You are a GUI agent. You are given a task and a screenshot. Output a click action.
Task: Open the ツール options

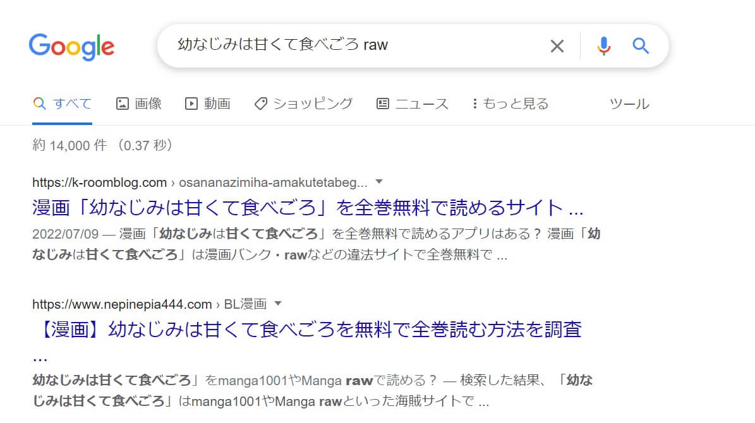point(629,104)
